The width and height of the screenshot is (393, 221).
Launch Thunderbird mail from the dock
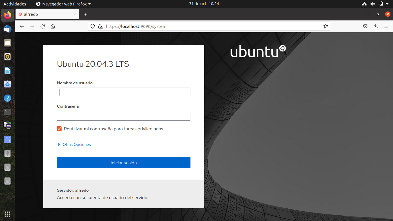(x=7, y=29)
